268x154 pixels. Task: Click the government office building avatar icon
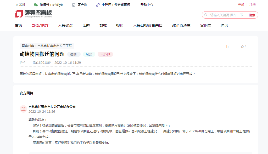click(x=23, y=109)
